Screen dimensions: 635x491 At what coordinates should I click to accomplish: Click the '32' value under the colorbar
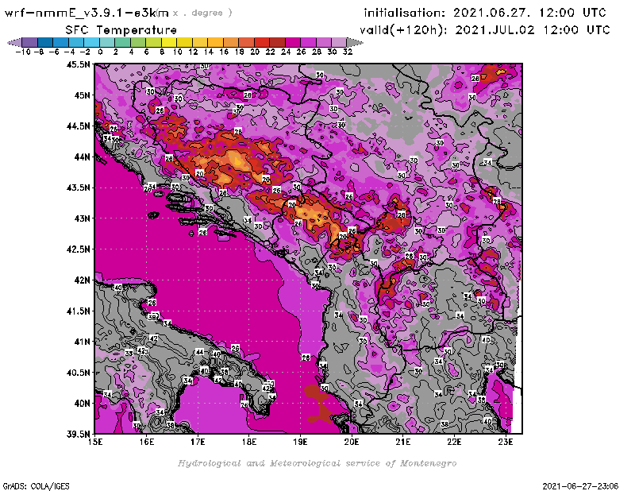(x=348, y=52)
